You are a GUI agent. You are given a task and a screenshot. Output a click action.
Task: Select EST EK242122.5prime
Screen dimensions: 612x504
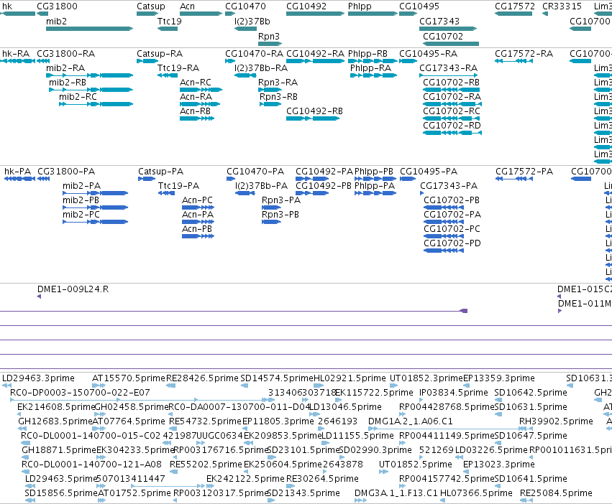211,486
